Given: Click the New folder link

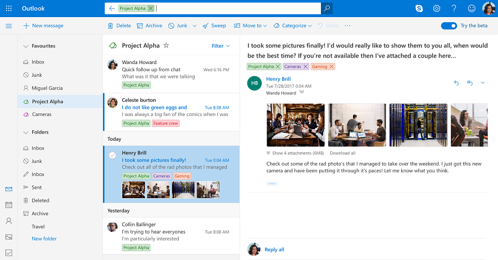Looking at the screenshot, I should coord(44,239).
